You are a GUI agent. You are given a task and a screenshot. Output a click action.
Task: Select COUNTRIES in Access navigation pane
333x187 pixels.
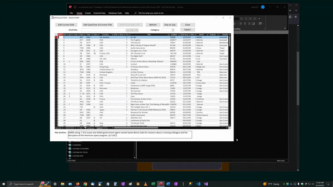click(77, 145)
